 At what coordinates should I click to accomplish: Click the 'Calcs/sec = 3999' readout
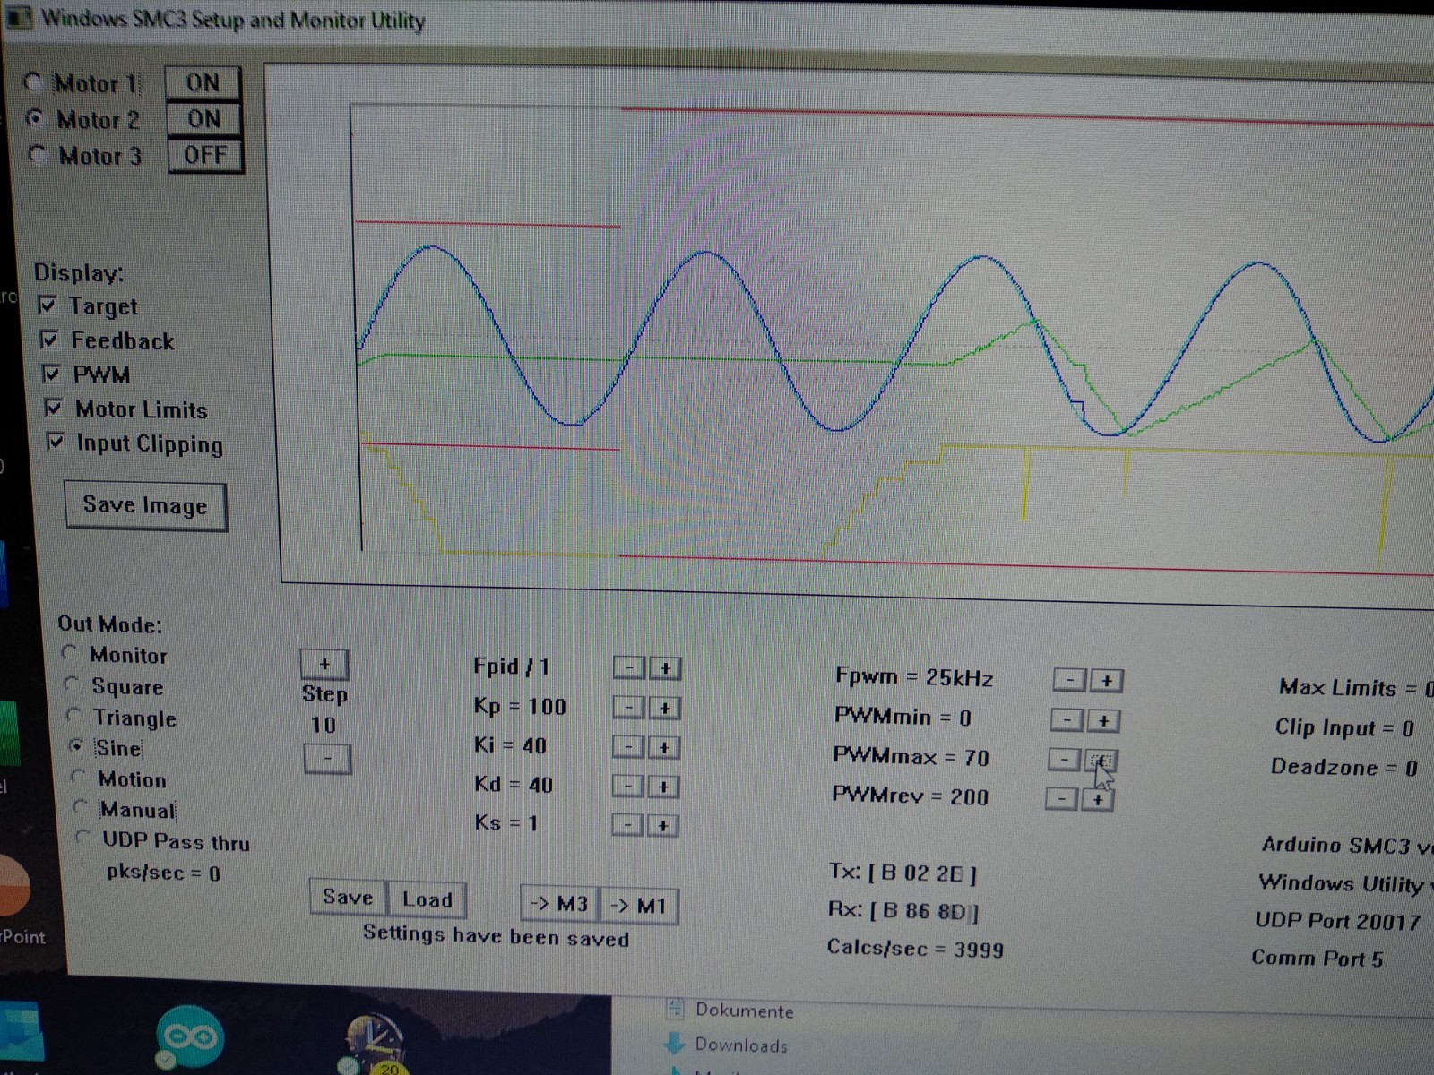(915, 949)
